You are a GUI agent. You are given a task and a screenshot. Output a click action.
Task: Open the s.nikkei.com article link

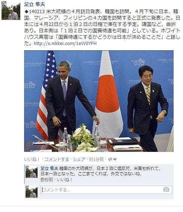(x=65, y=44)
